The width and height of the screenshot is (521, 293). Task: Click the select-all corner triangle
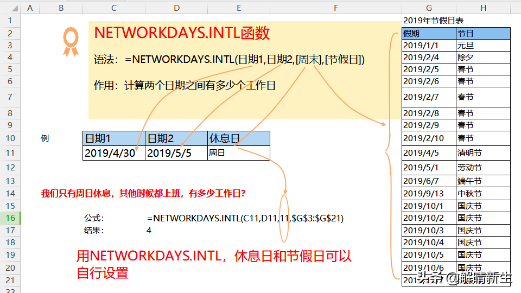pos(15,8)
